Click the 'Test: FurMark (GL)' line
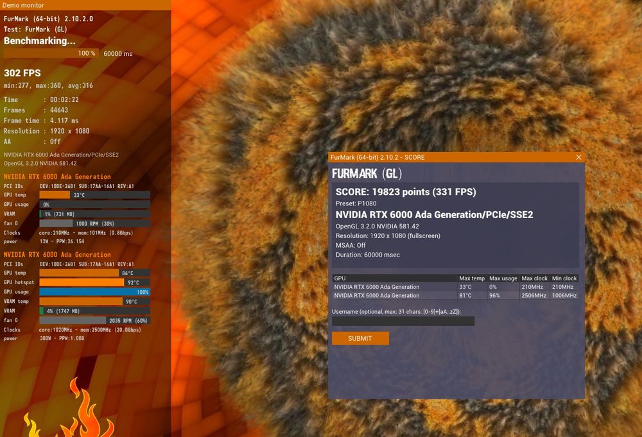Viewport: 642px width, 437px height. pos(35,30)
